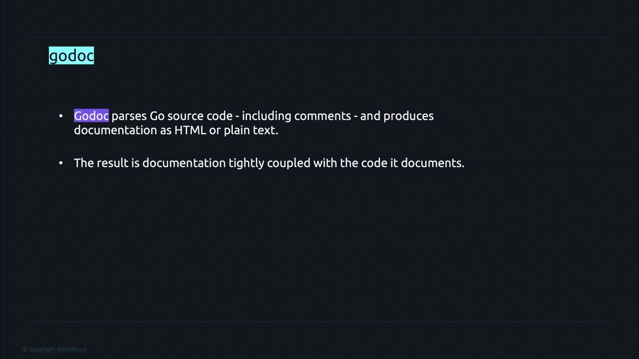Select the purple-highlighted "Godoc" word
This screenshot has height=359, width=639.
pos(91,116)
